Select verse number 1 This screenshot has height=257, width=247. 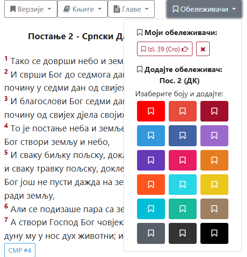tap(6, 58)
